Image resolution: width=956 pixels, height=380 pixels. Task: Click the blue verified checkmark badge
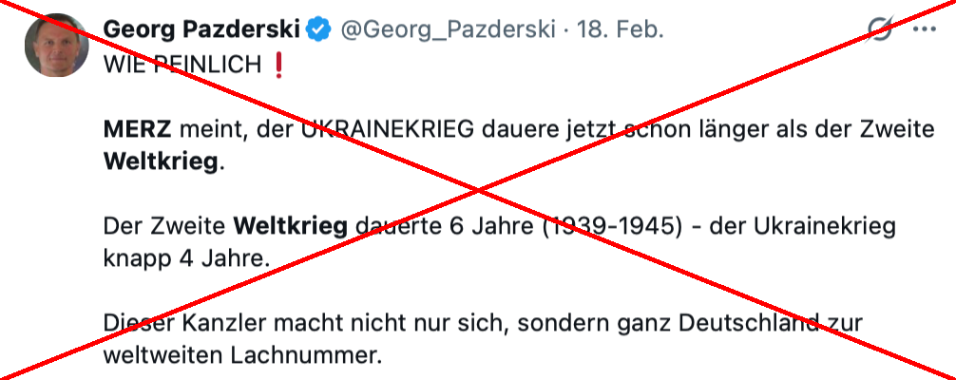click(318, 29)
